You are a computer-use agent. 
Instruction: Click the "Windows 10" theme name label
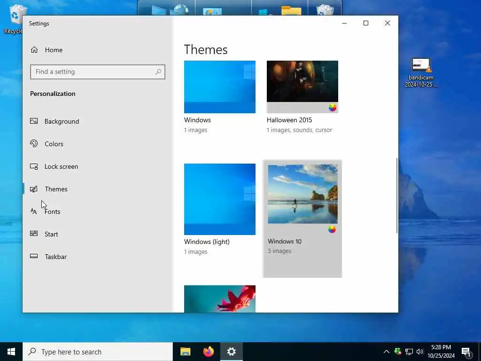pos(285,241)
